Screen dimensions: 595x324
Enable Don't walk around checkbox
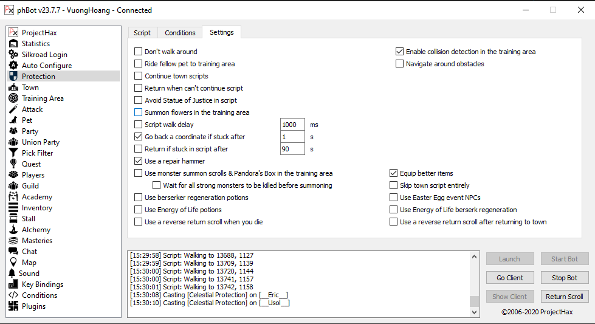tap(139, 52)
